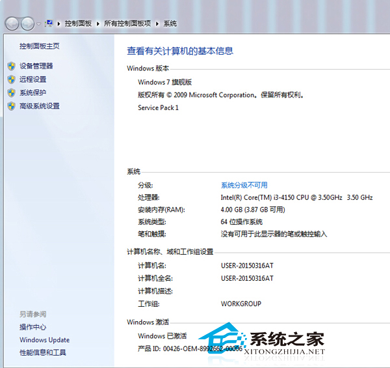Image resolution: width=390 pixels, height=368 pixels.
Task: Click the shield icon beside 高级系统设置
Action: click(x=12, y=106)
